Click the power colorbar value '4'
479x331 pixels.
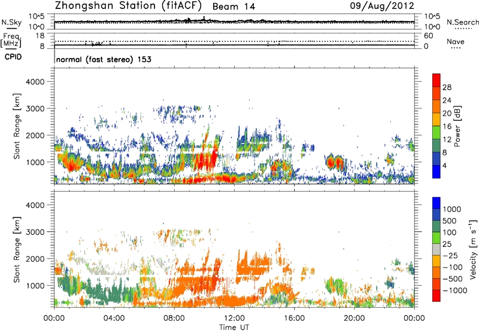pyautogui.click(x=444, y=166)
